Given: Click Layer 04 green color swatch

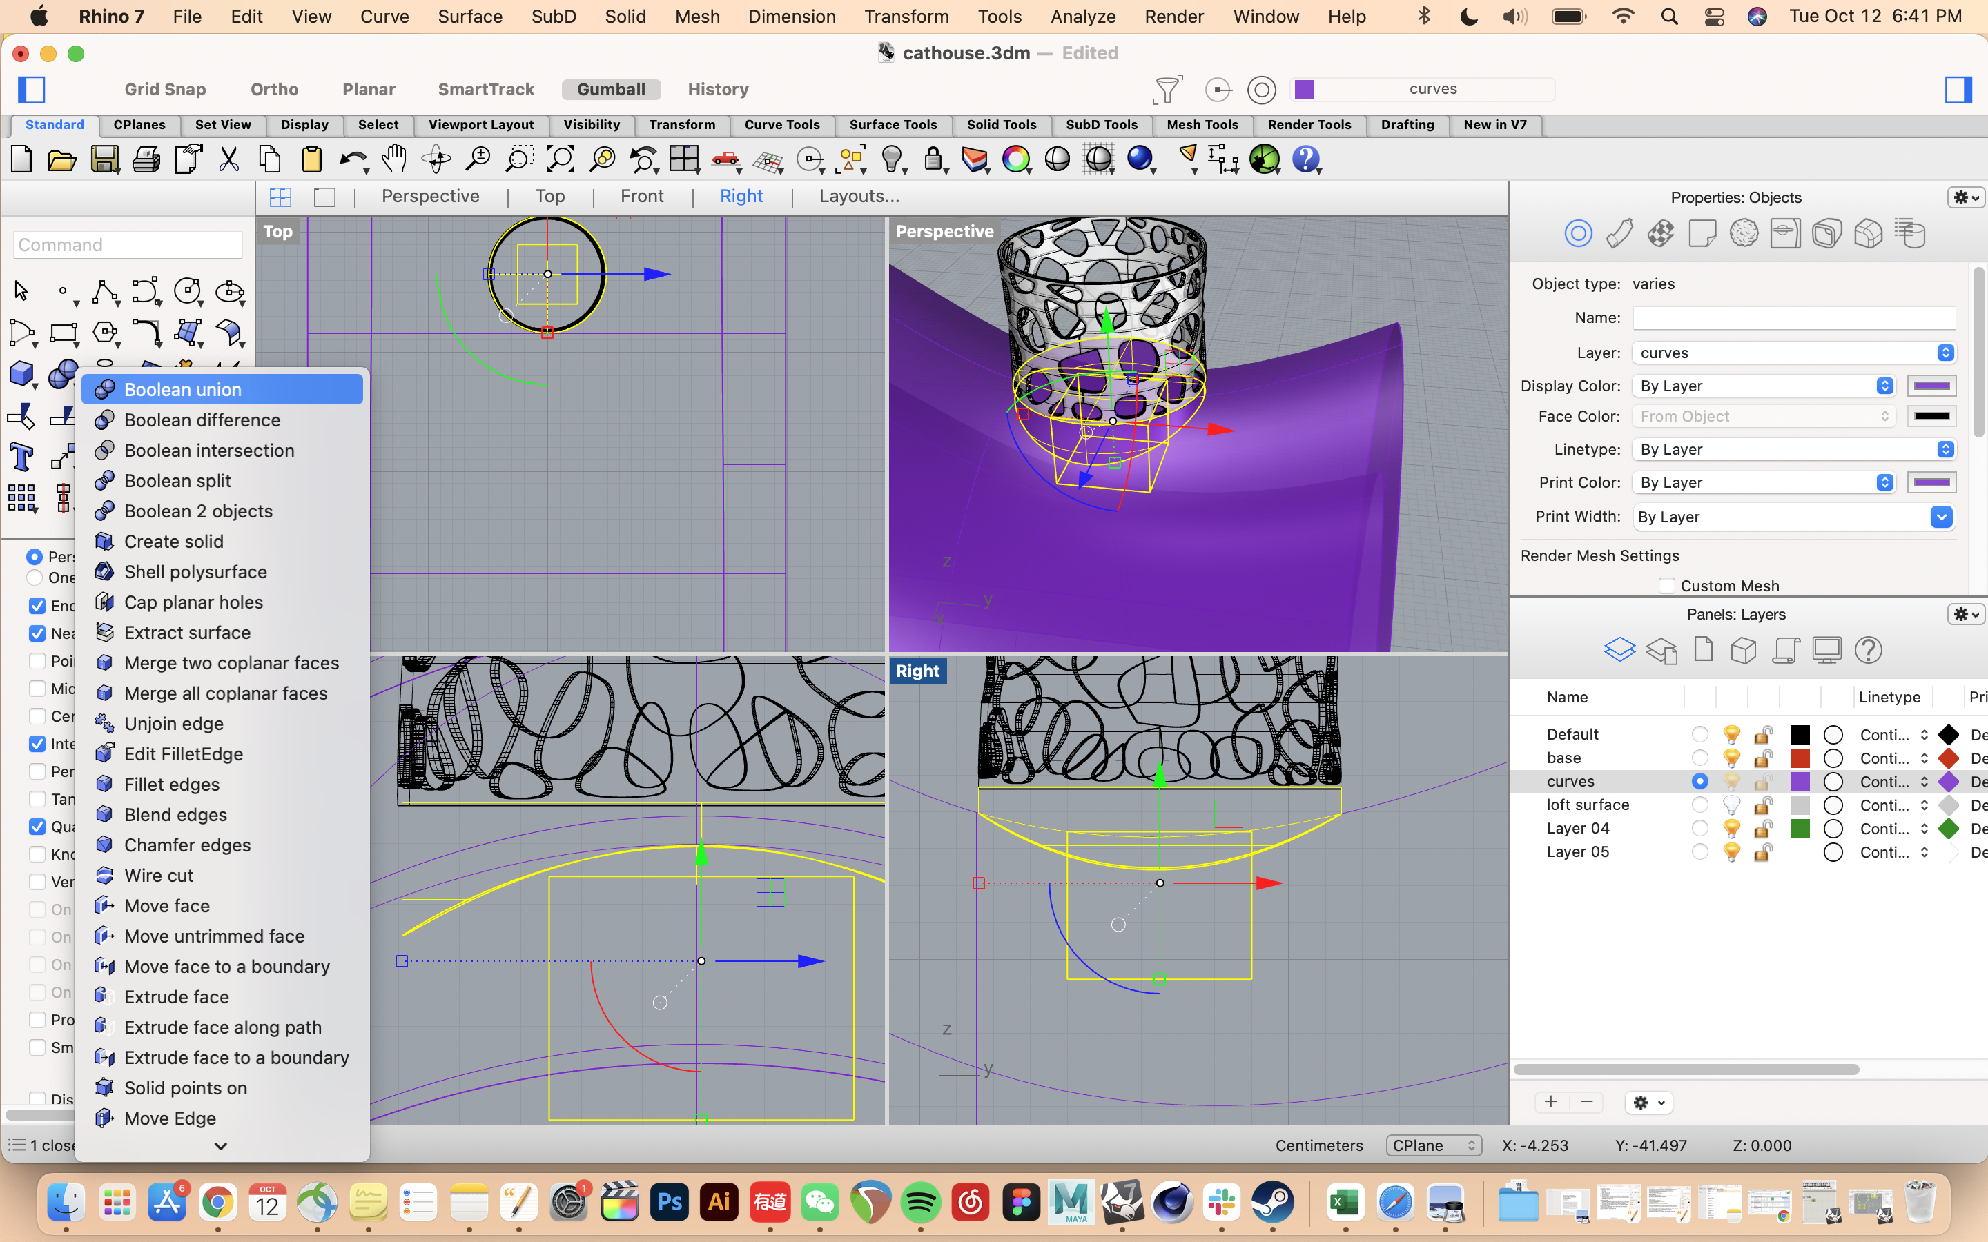Looking at the screenshot, I should point(1800,829).
